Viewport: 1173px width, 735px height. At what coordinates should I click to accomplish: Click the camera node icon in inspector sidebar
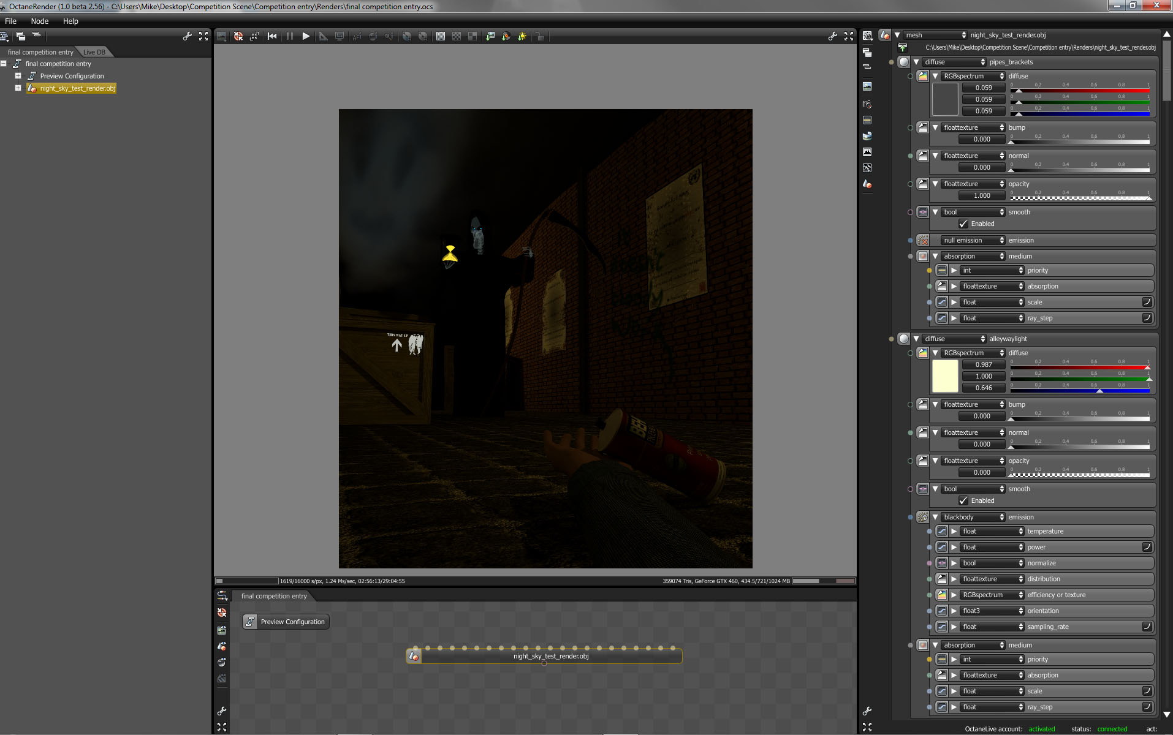coord(867,104)
